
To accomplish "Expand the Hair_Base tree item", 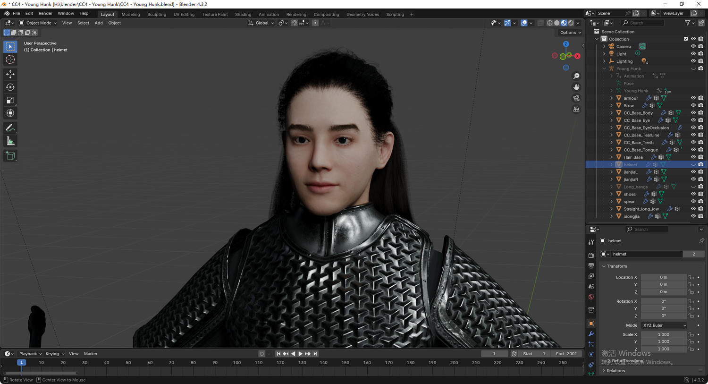I will point(612,157).
